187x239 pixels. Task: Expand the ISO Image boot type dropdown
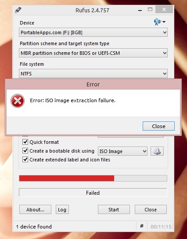(122, 151)
